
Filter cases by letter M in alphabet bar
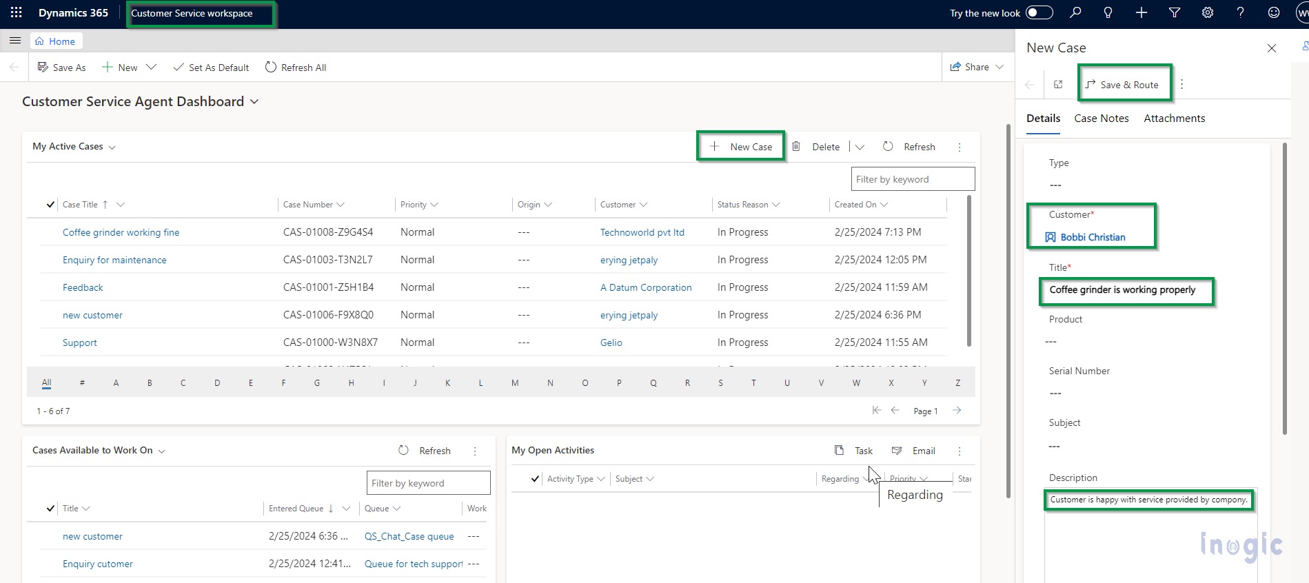click(515, 382)
